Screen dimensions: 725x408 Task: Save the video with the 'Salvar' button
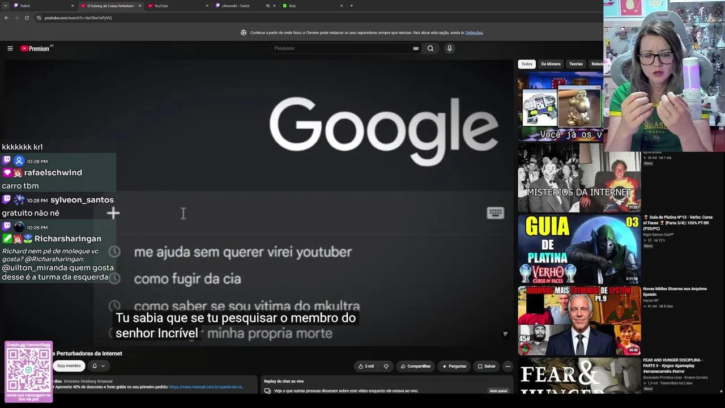pyautogui.click(x=487, y=366)
